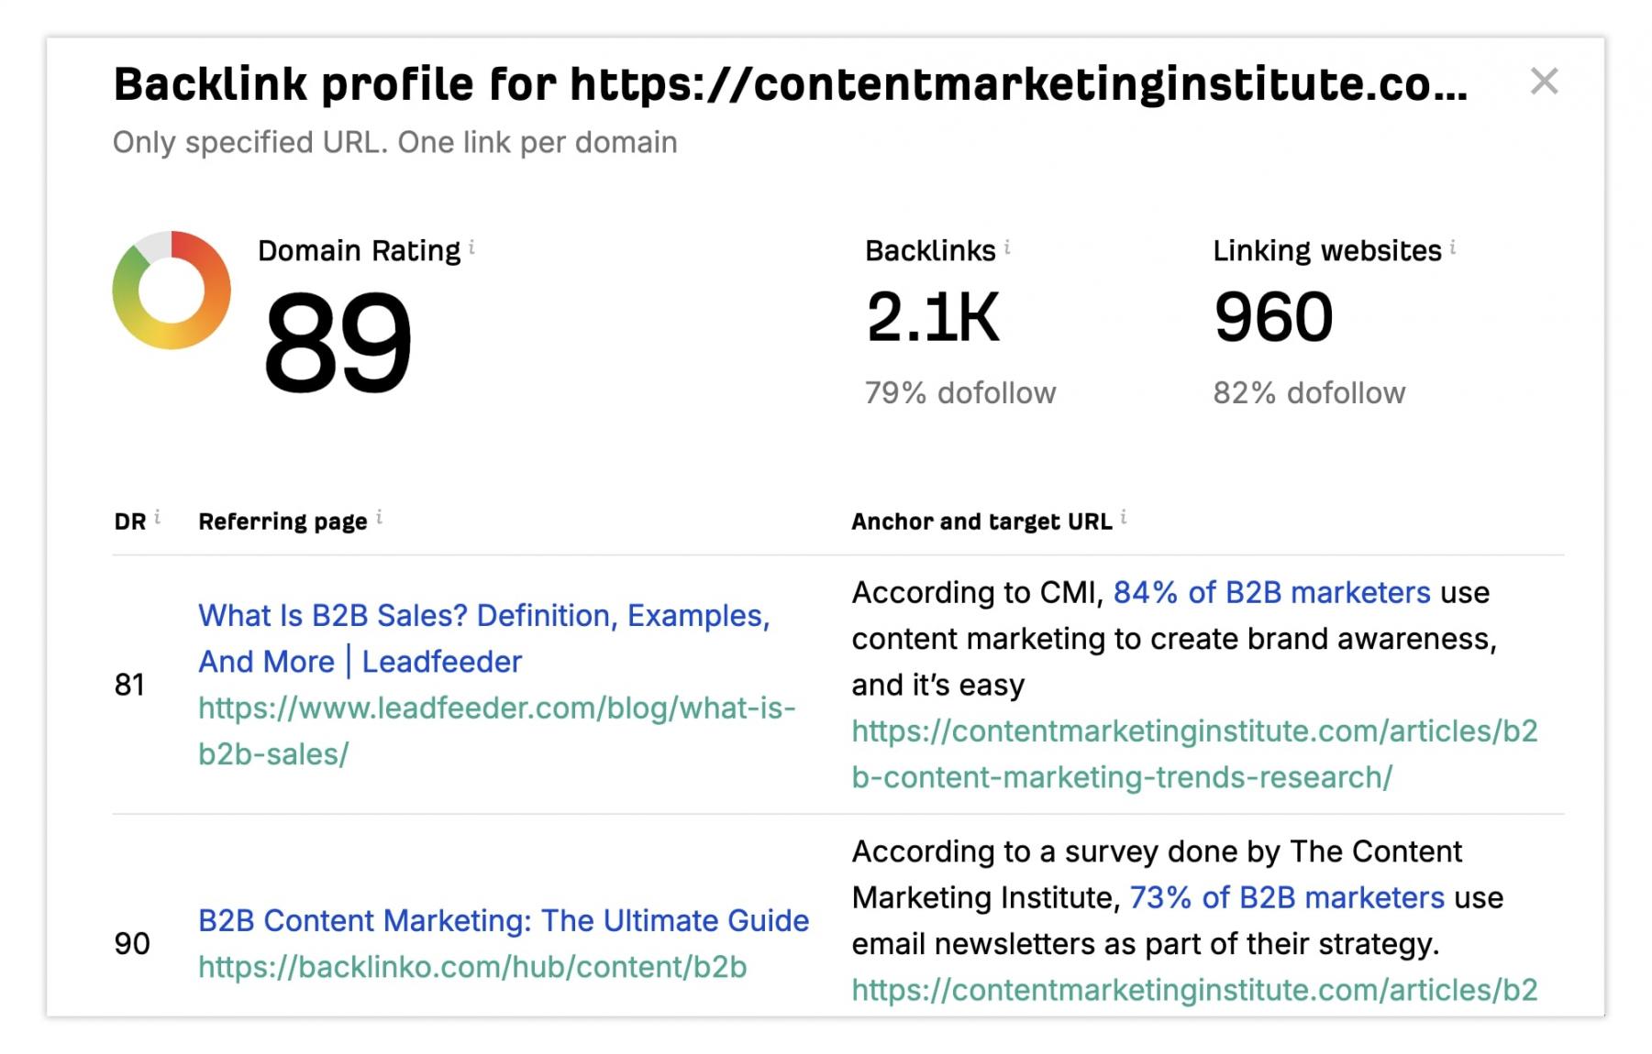
Task: Click the 960 Linking websites count
Action: click(1273, 317)
